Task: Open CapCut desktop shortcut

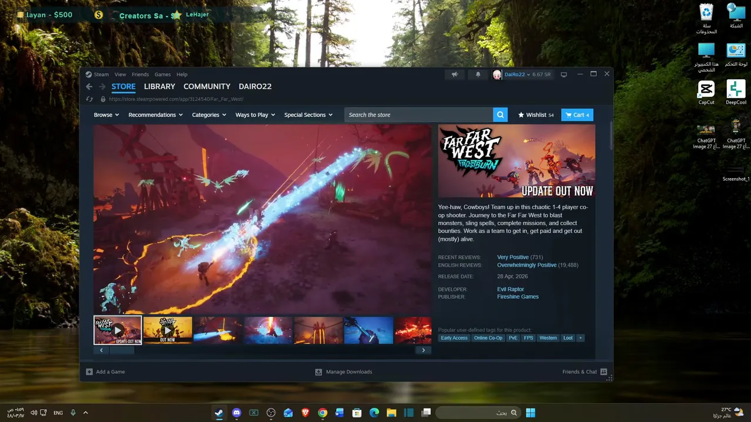Action: tap(706, 93)
